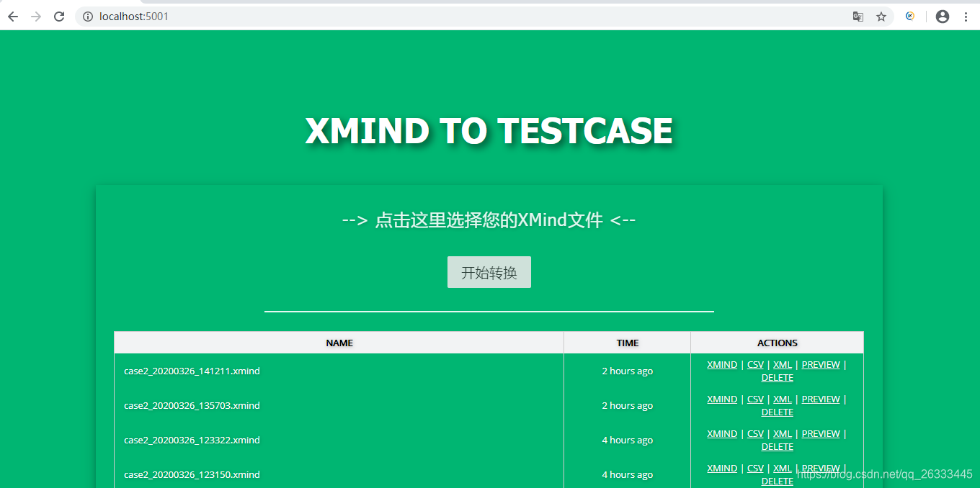Open the Chrome profile avatar
The image size is (980, 488).
point(943,16)
